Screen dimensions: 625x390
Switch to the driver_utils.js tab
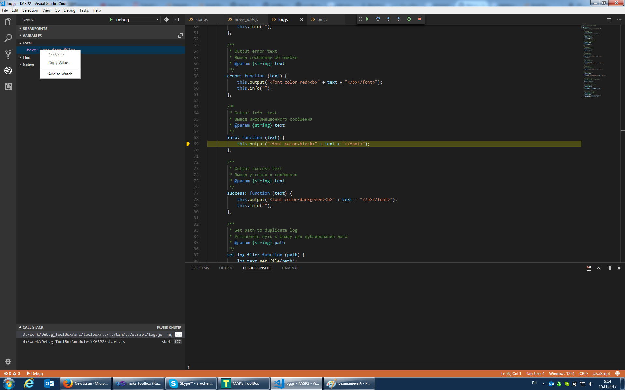click(246, 19)
